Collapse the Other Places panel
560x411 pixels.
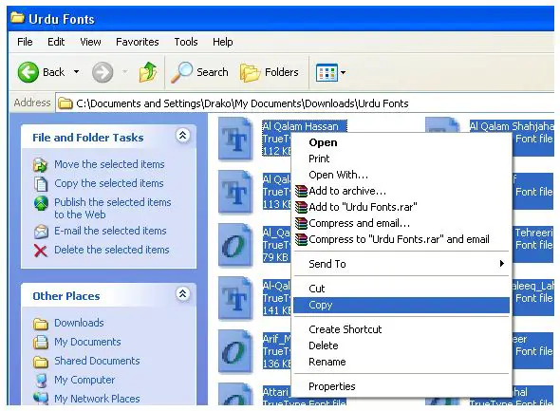[x=182, y=294]
